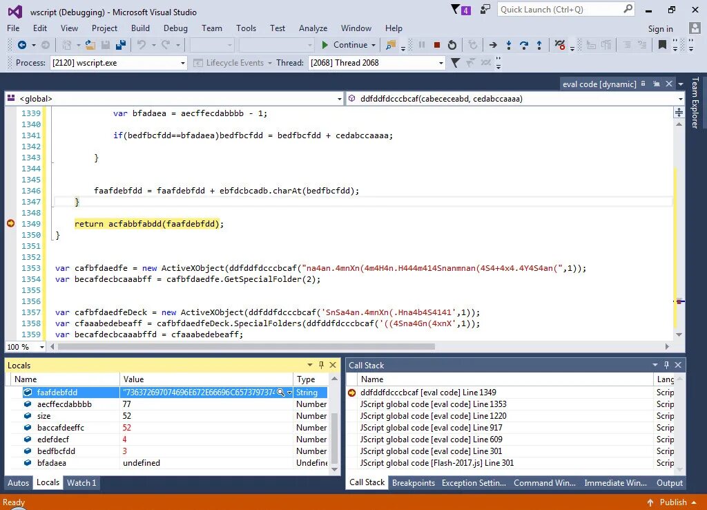The height and width of the screenshot is (510, 707).
Task: Open the Debug menu
Action: (175, 28)
